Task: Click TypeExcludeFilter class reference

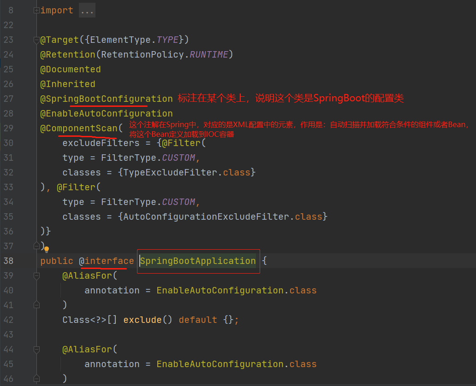Action: [170, 173]
